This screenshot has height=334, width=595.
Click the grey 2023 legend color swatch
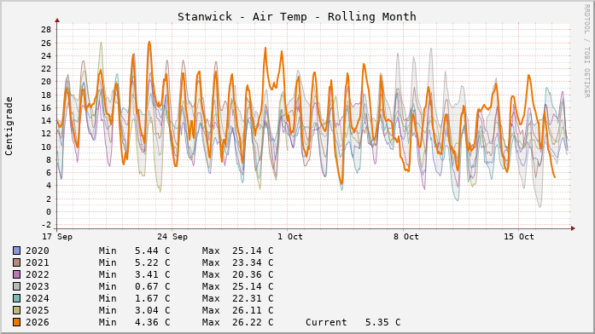click(17, 286)
